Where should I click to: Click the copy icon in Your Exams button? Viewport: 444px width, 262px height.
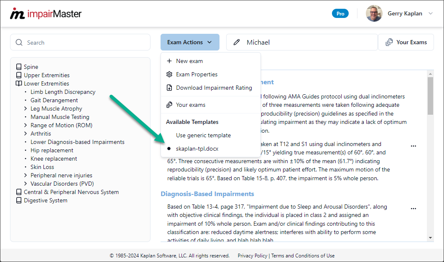coord(389,42)
